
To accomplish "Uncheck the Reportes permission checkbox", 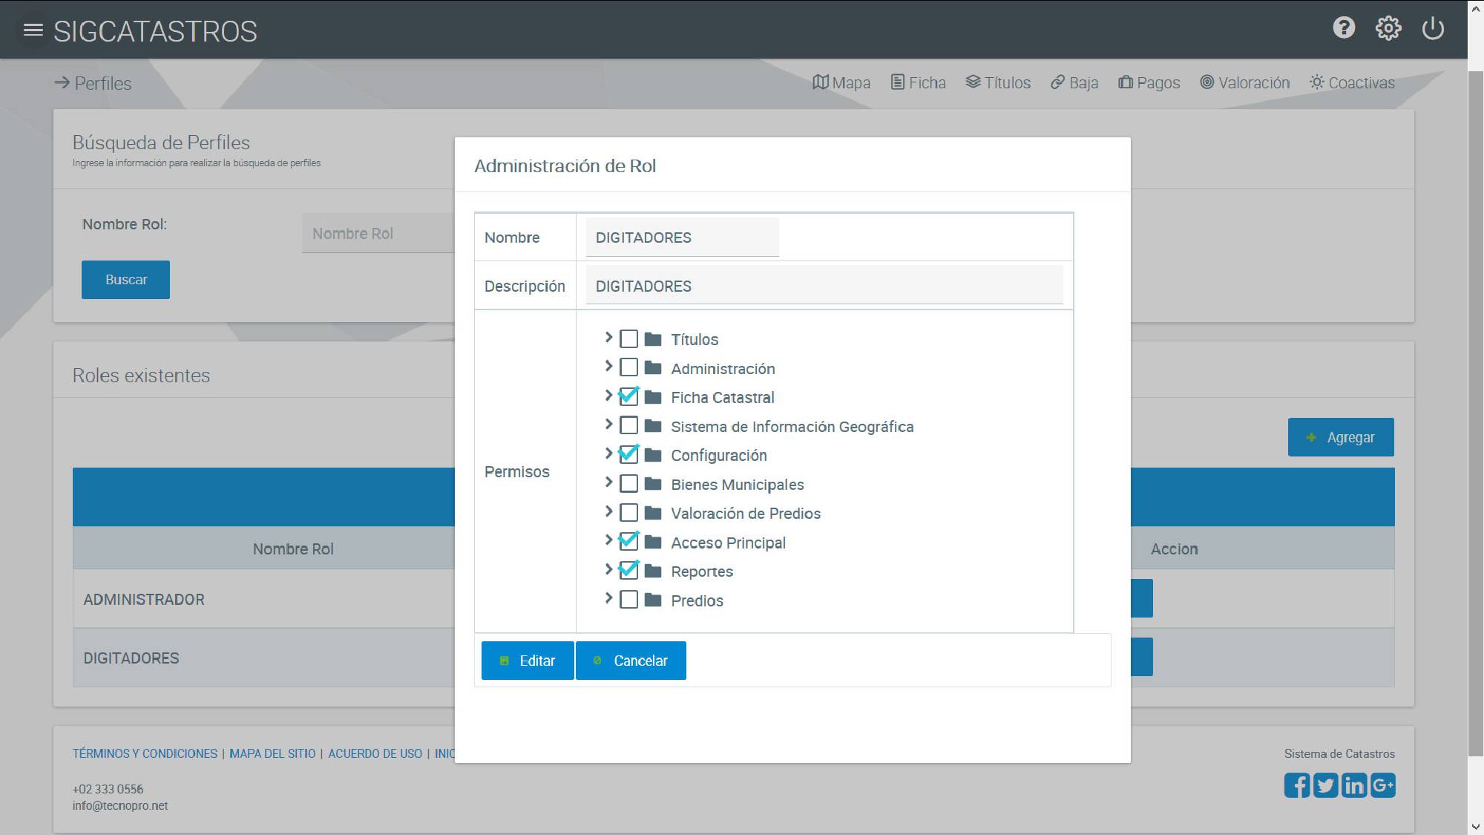I will [x=628, y=570].
